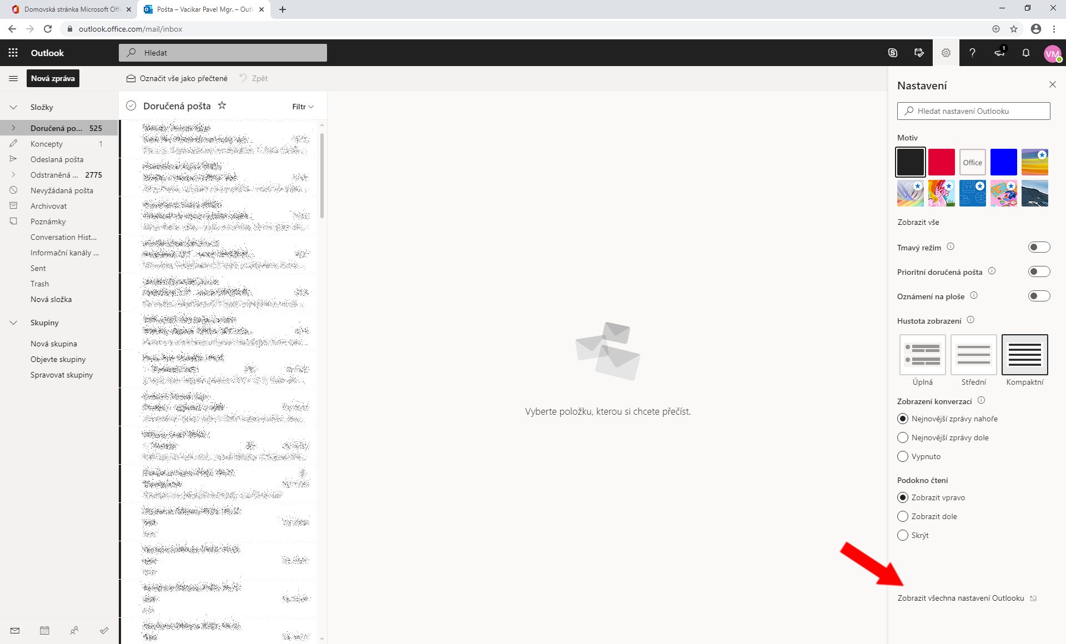Switch to People icon at bottom left

pyautogui.click(x=74, y=630)
